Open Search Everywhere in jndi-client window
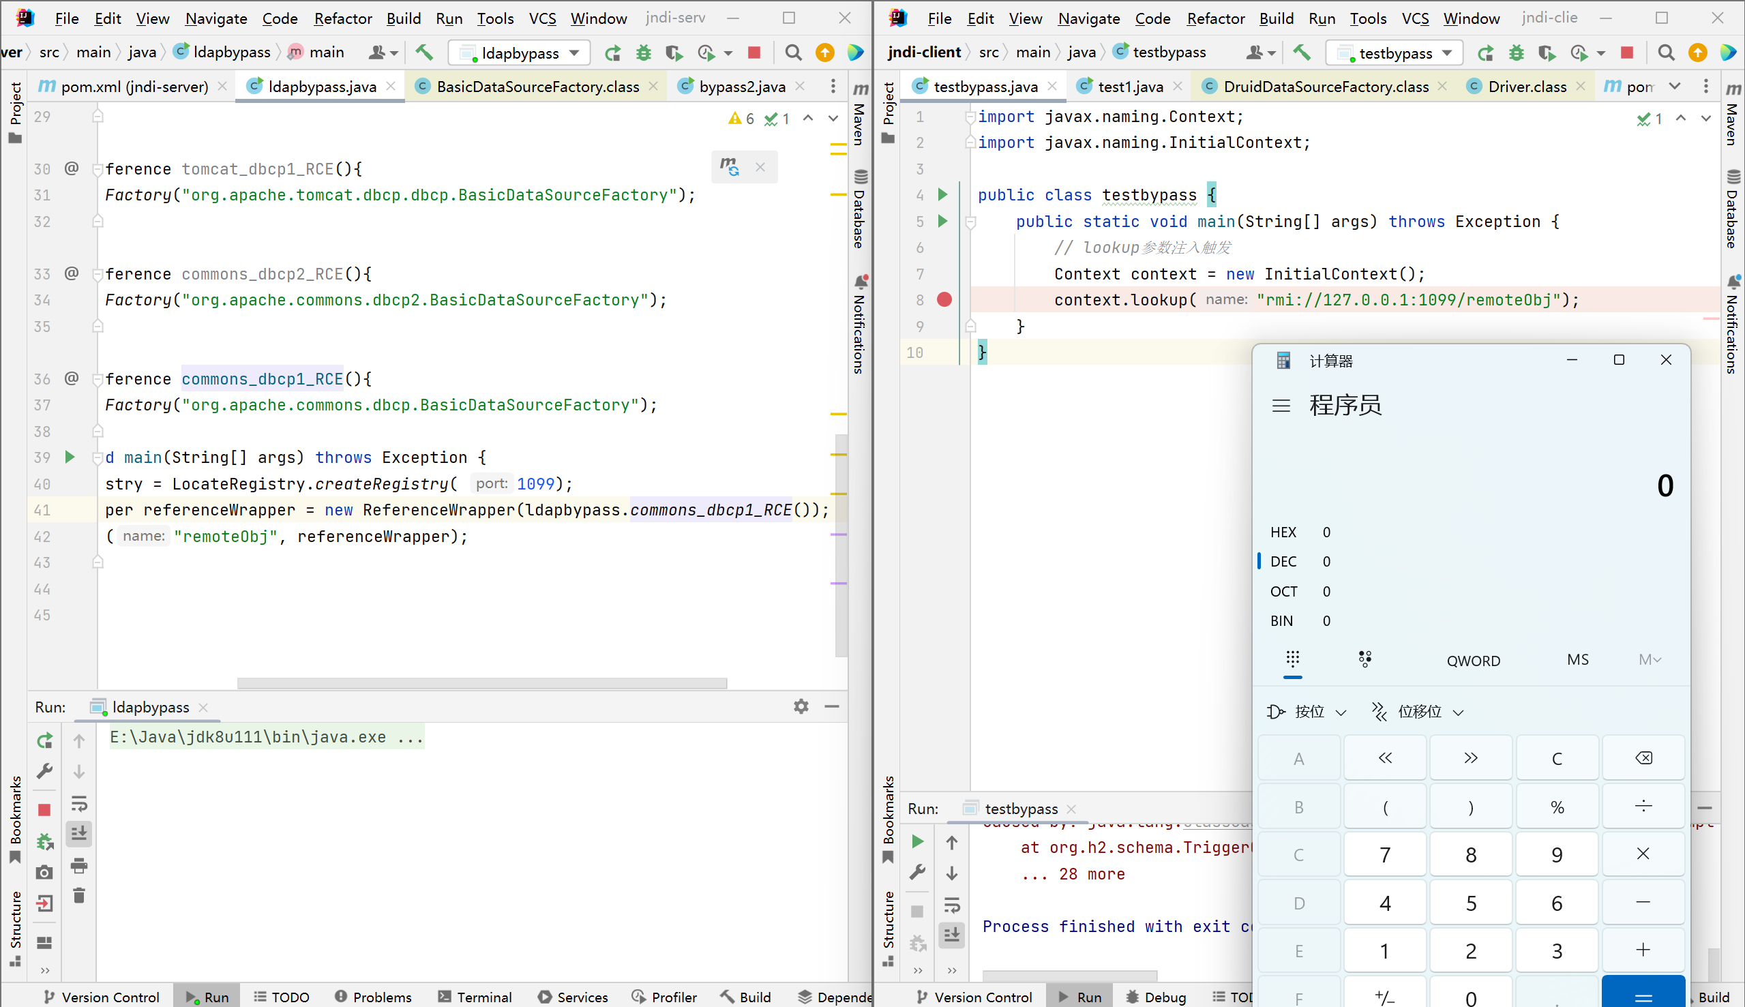The image size is (1745, 1007). coord(1666,52)
